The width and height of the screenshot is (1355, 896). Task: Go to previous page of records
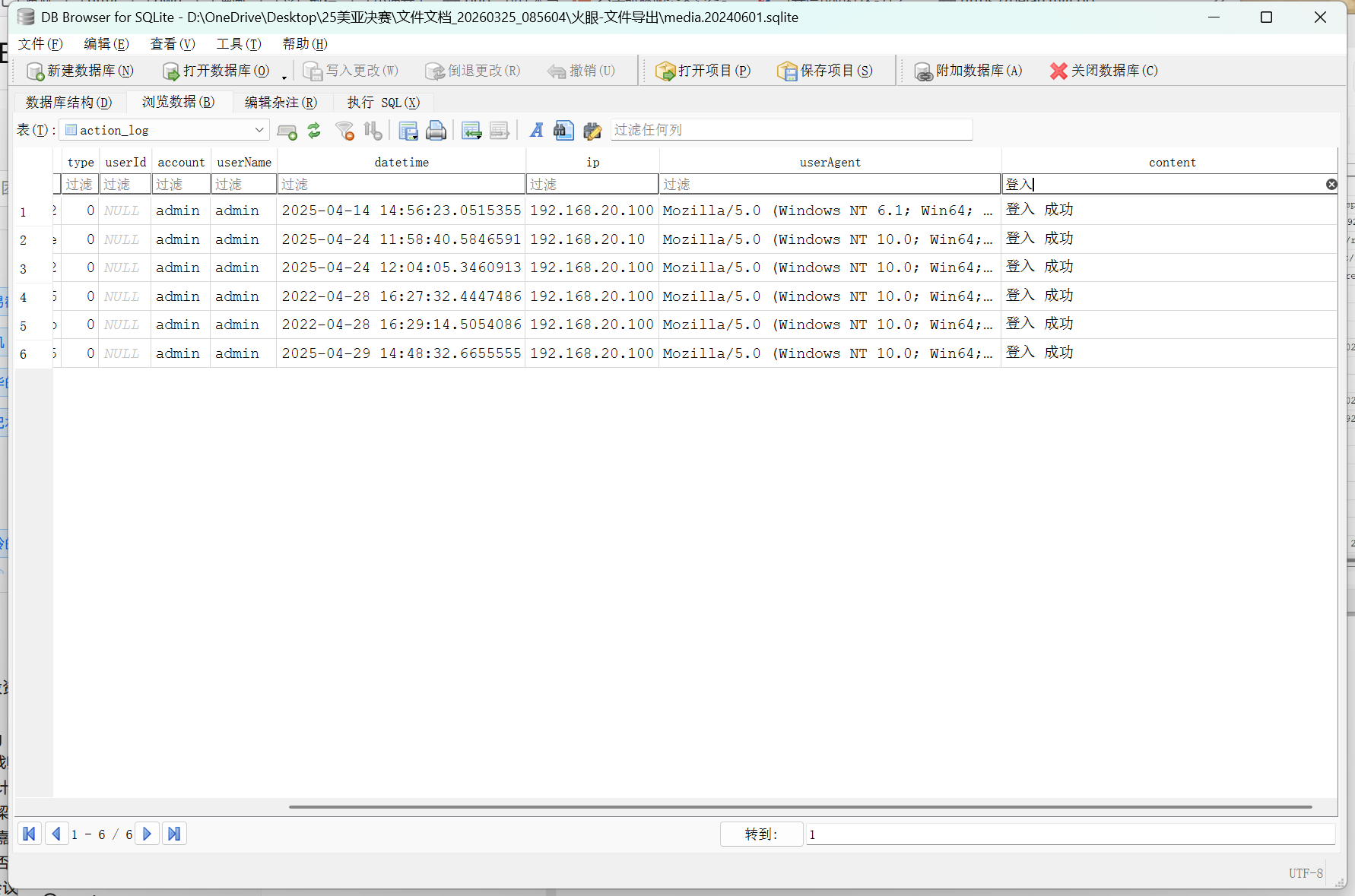[x=56, y=834]
